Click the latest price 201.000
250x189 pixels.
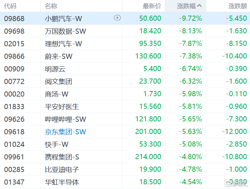tap(148, 132)
